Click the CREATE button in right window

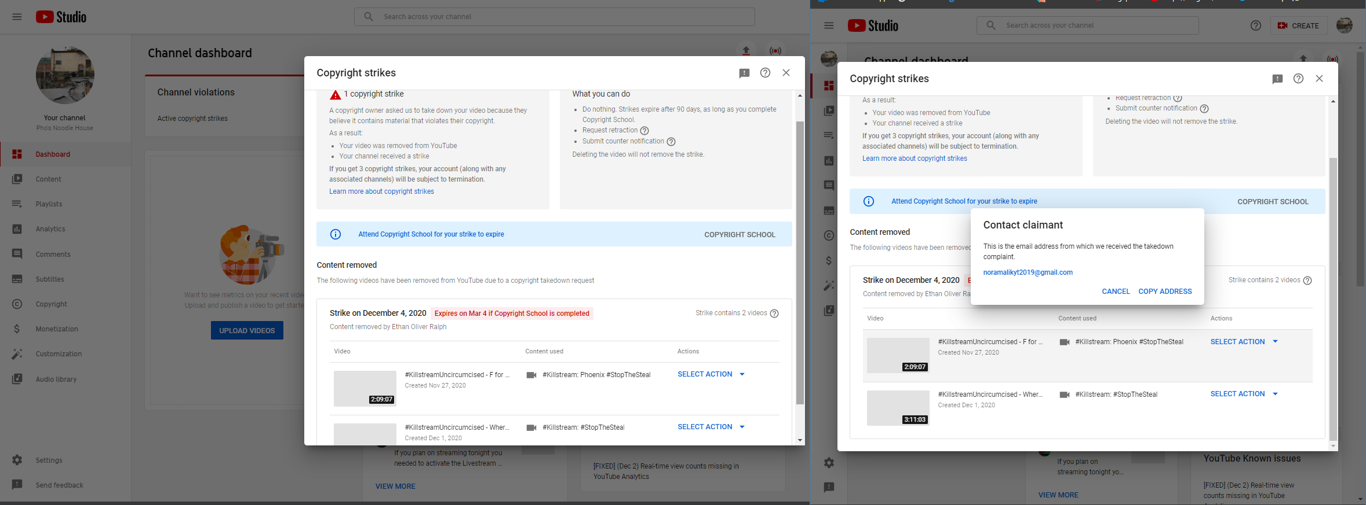tap(1298, 25)
